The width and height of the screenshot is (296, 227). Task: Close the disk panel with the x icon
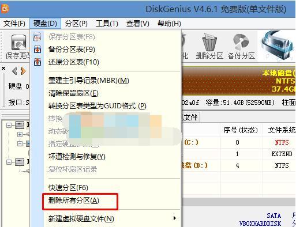click(x=3, y=68)
